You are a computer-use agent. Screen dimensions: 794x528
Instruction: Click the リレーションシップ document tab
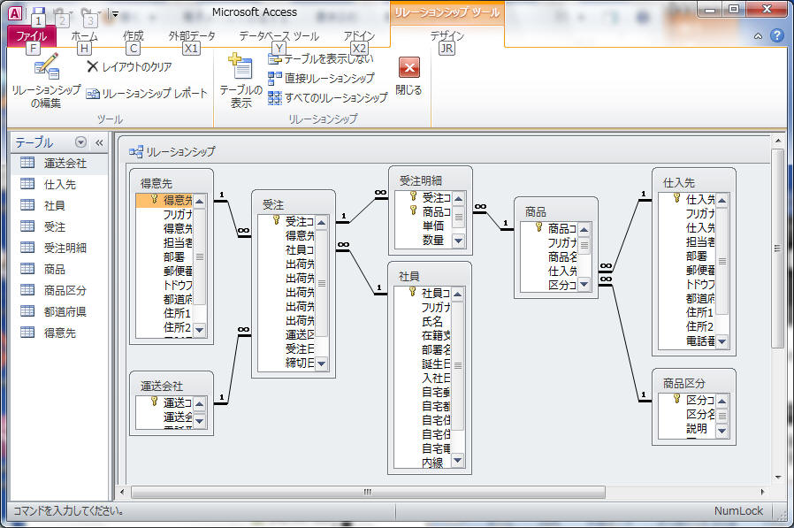pyautogui.click(x=172, y=151)
